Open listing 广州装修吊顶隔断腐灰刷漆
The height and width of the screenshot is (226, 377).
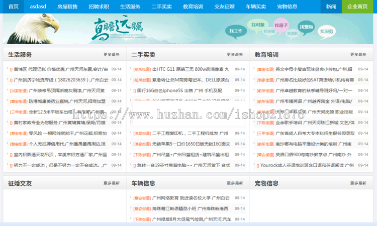click(67, 90)
